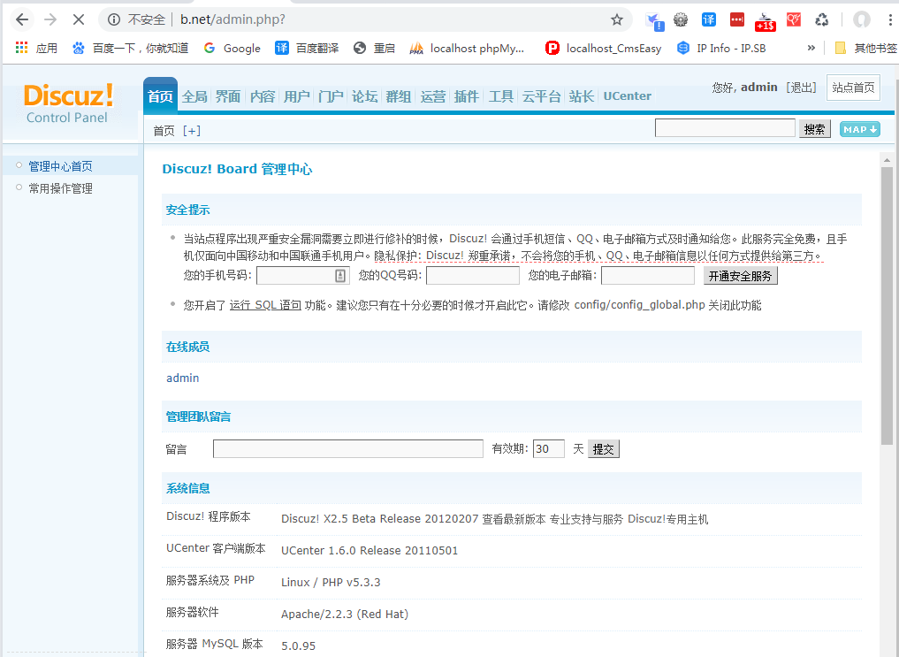Viewport: 899px width, 657px height.
Task: Open the UCenter navigation tab
Action: 628,95
